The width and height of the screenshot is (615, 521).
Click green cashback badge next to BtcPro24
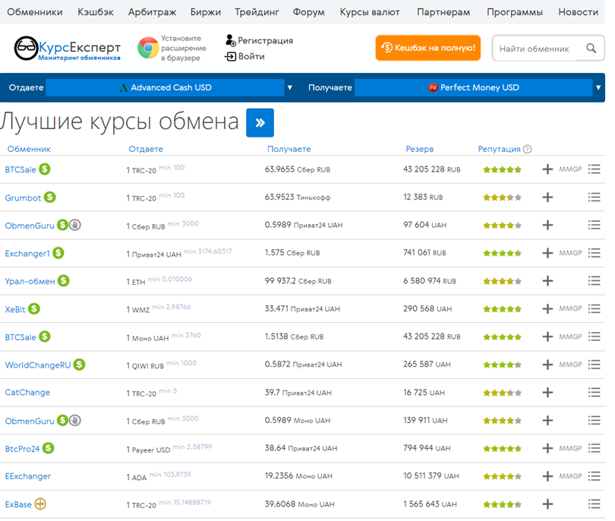coord(49,448)
